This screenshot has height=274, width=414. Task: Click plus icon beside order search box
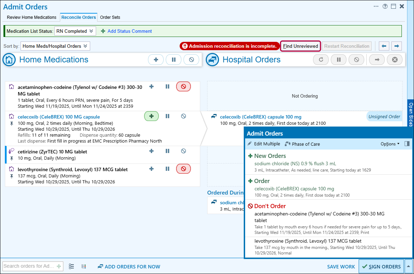point(59,266)
